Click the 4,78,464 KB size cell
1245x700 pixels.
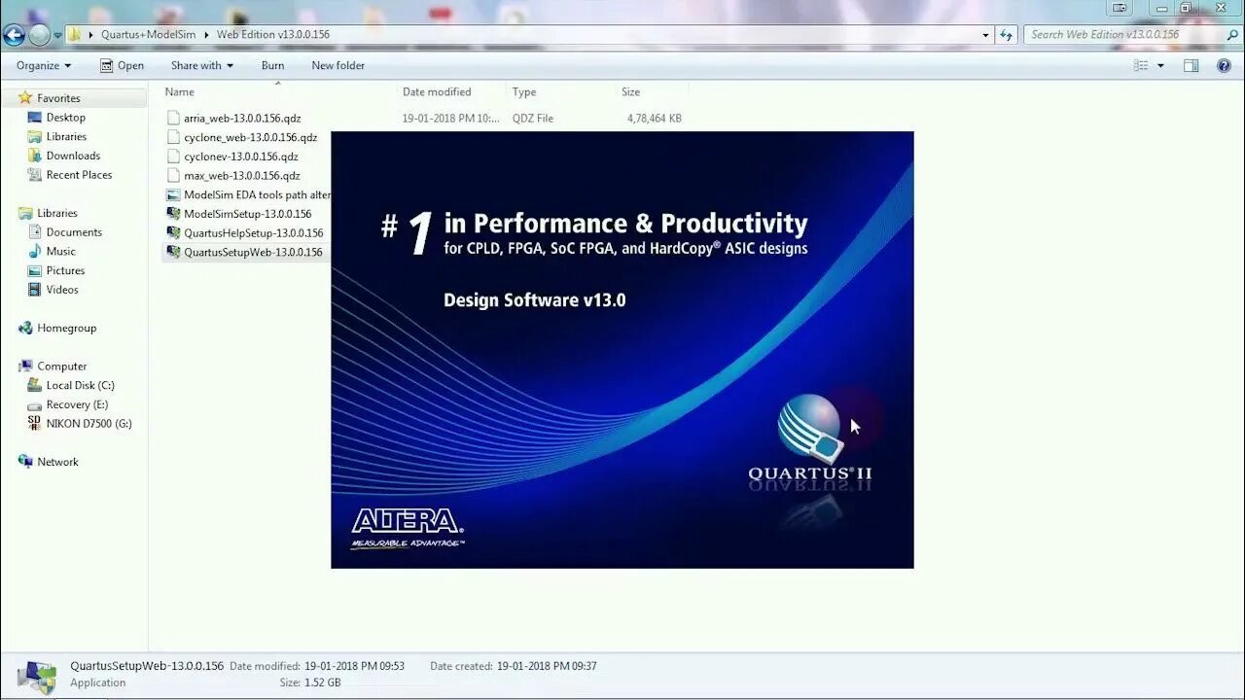(655, 119)
